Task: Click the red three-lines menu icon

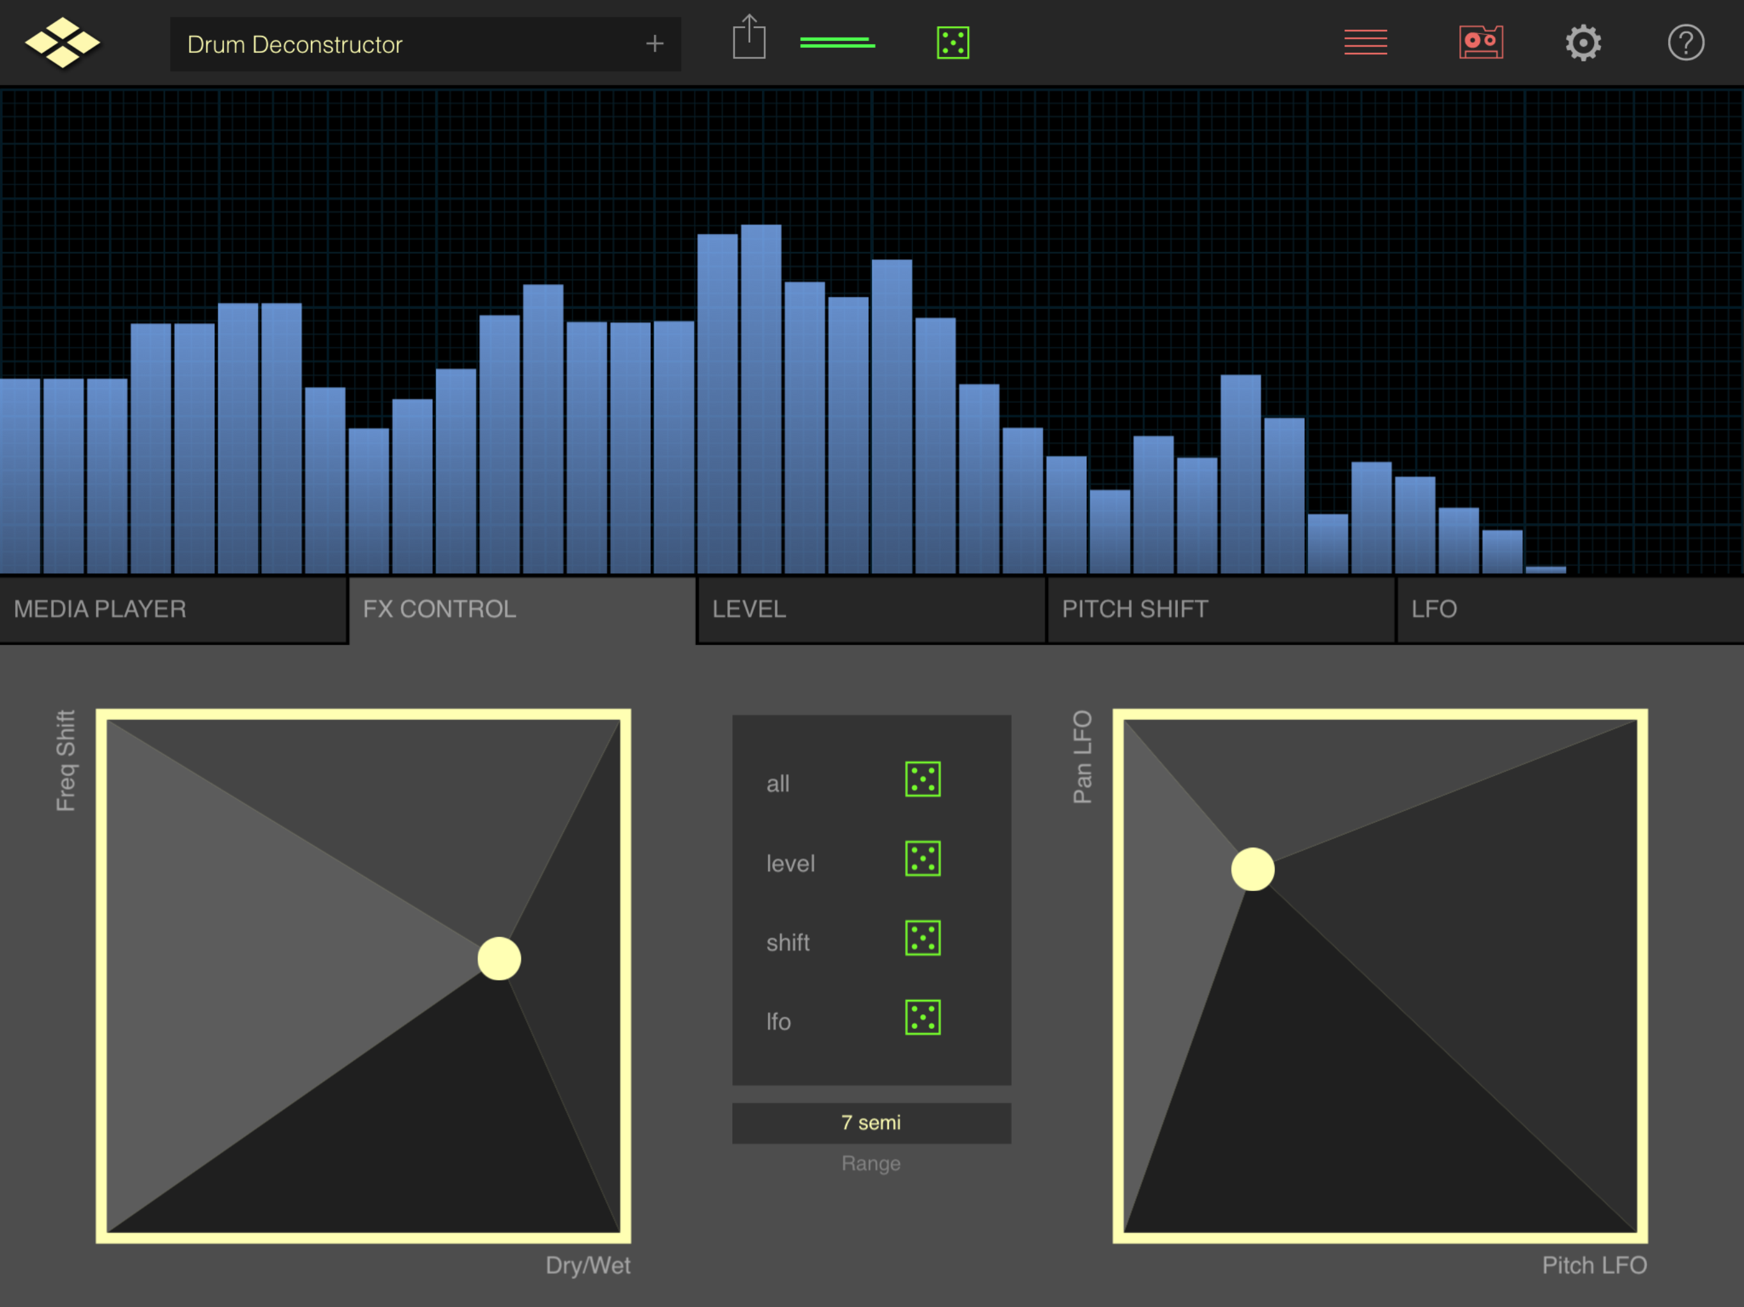Action: [1365, 43]
